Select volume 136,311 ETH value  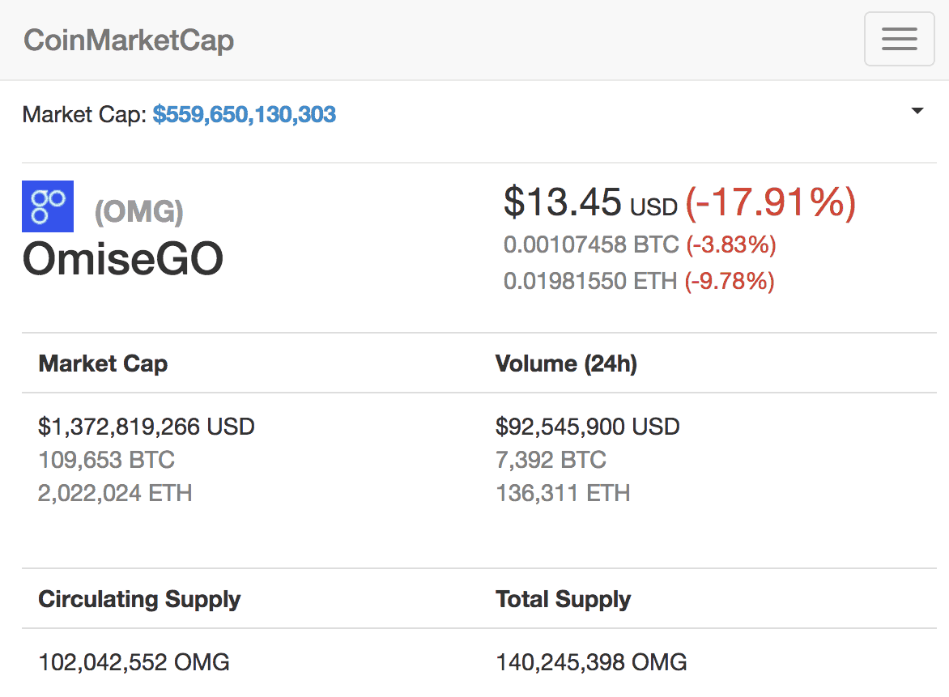563,493
